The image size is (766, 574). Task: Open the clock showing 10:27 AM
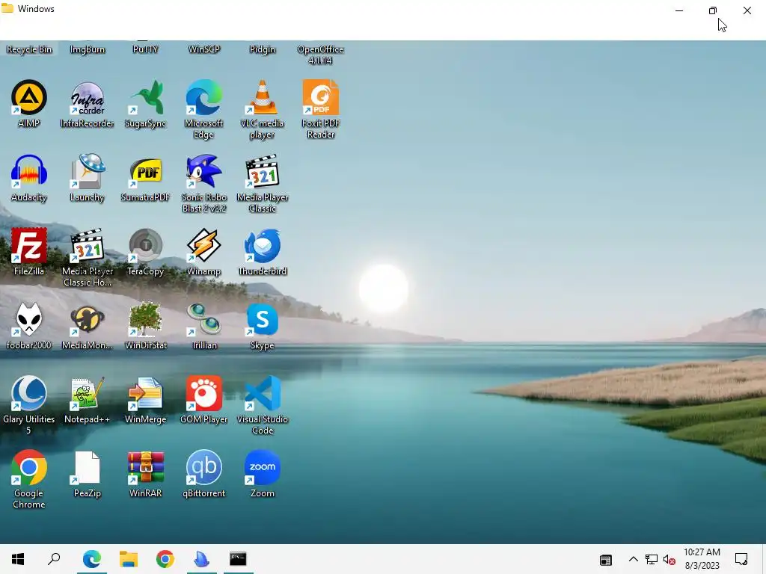pyautogui.click(x=702, y=559)
